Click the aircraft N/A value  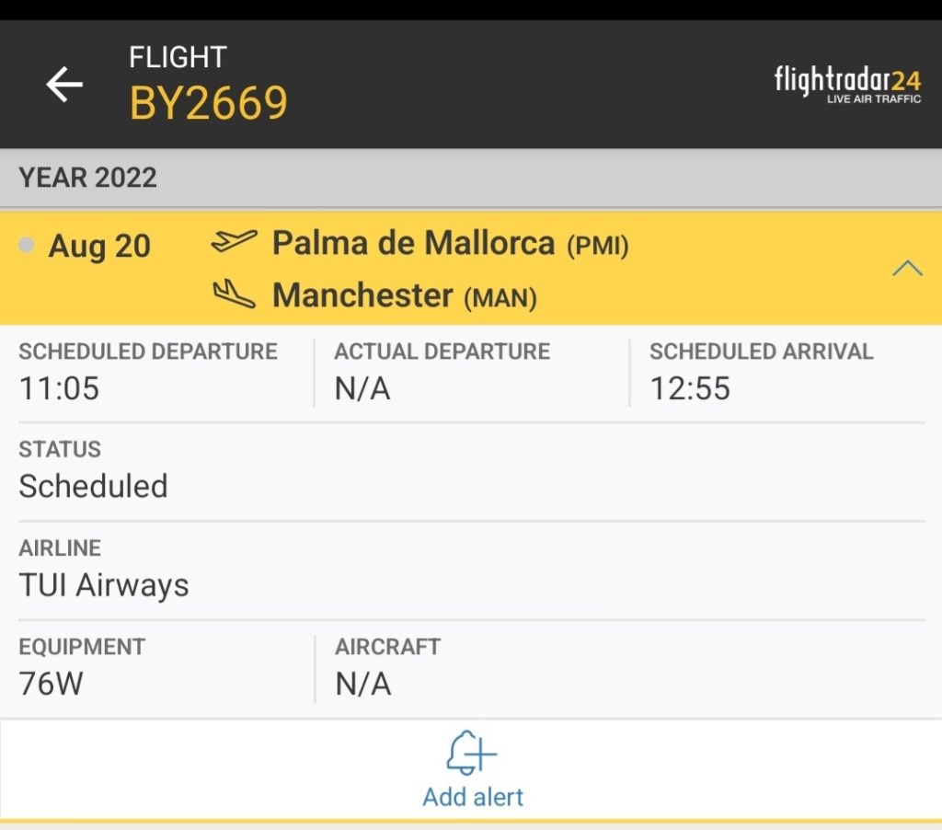362,684
